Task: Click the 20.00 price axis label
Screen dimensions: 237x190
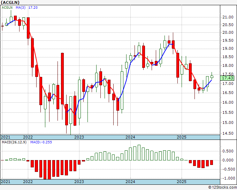Action: coord(228,32)
